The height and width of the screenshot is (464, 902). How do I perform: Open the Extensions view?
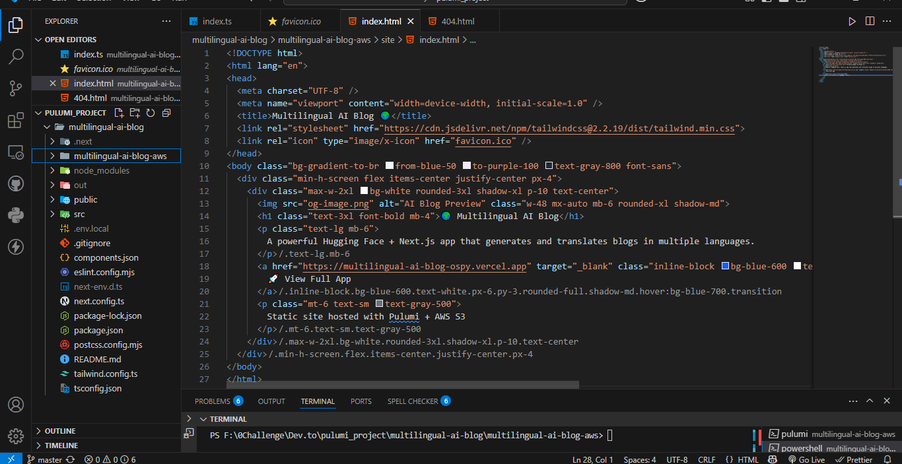(16, 120)
